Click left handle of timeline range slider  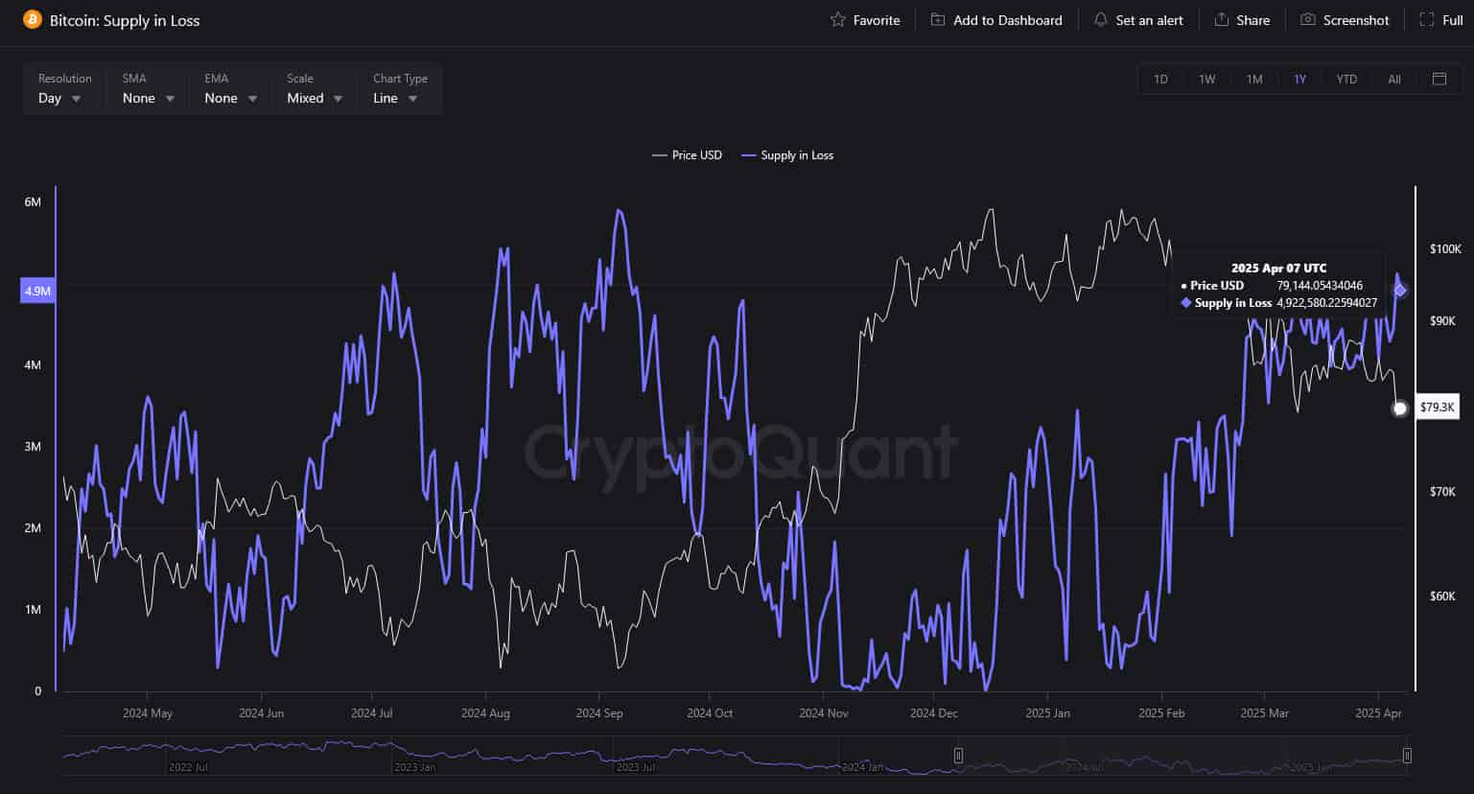coord(958,756)
